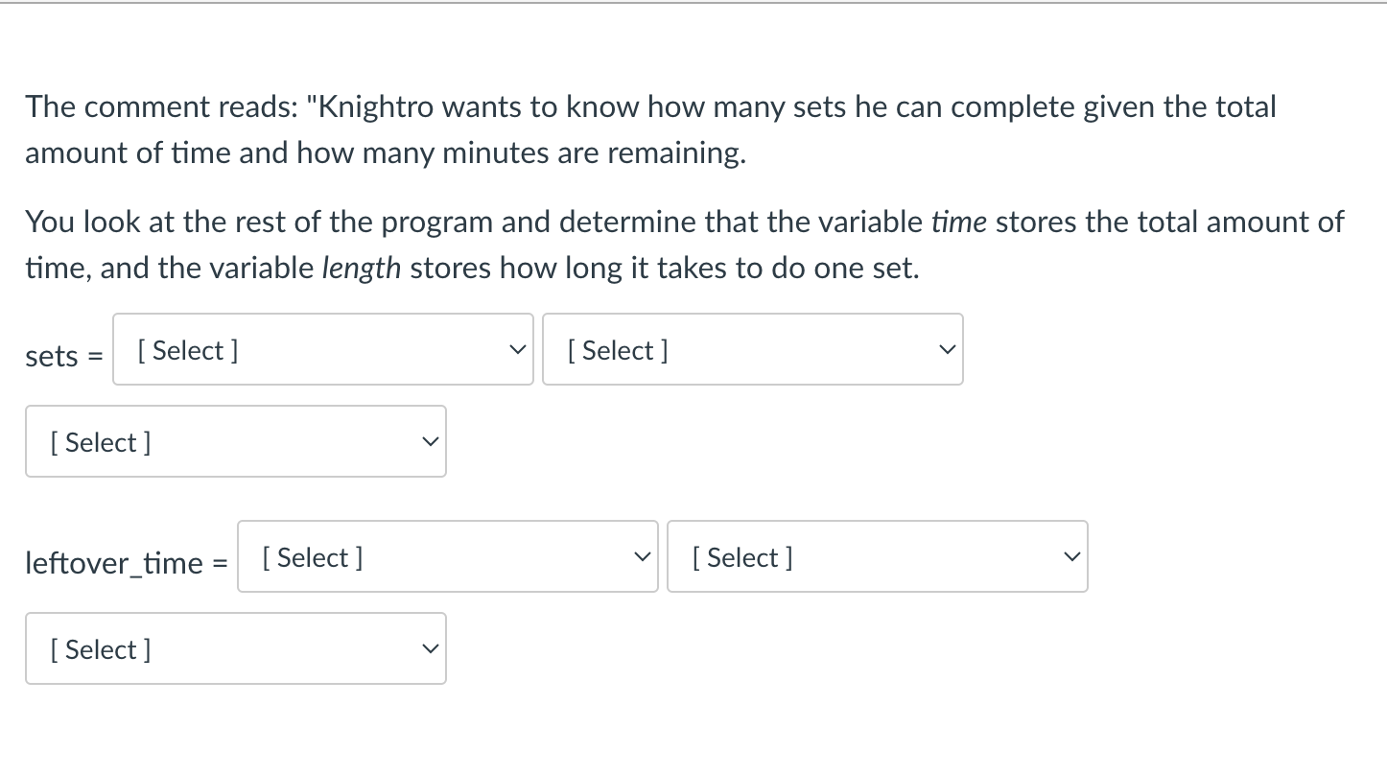This screenshot has width=1387, height=775.
Task: Click chevron of first leftover_time dropdown
Action: pos(643,557)
